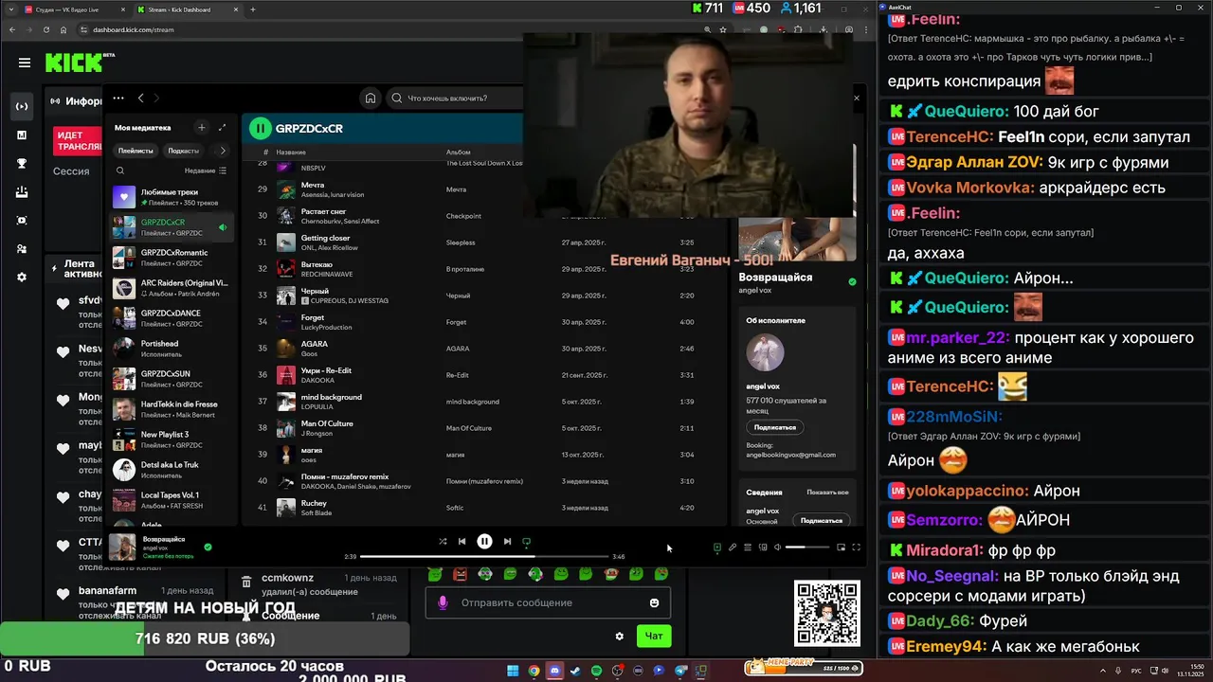Screen dimensions: 1213x682
Task: Select the Подкасты filter chip
Action: (183, 151)
